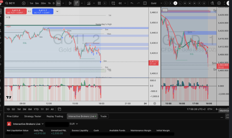Switch to 30m timeframe
232x138 pixels.
[43, 3]
